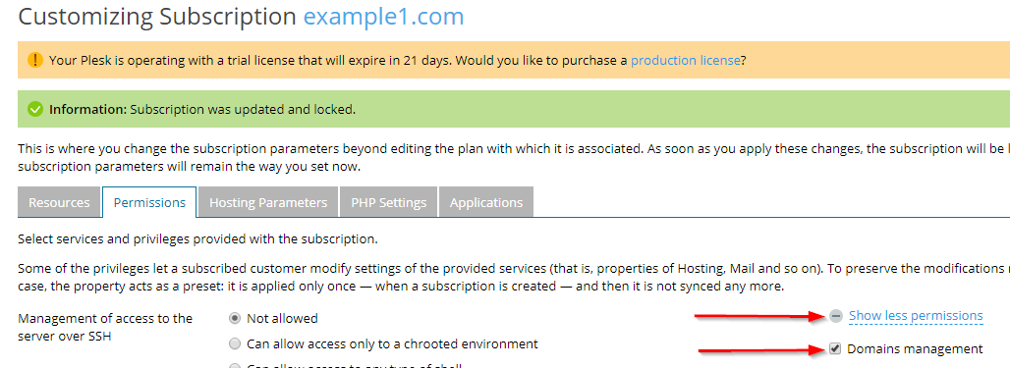1010x368 pixels.
Task: Go to the PHP Settings tab
Action: [388, 202]
